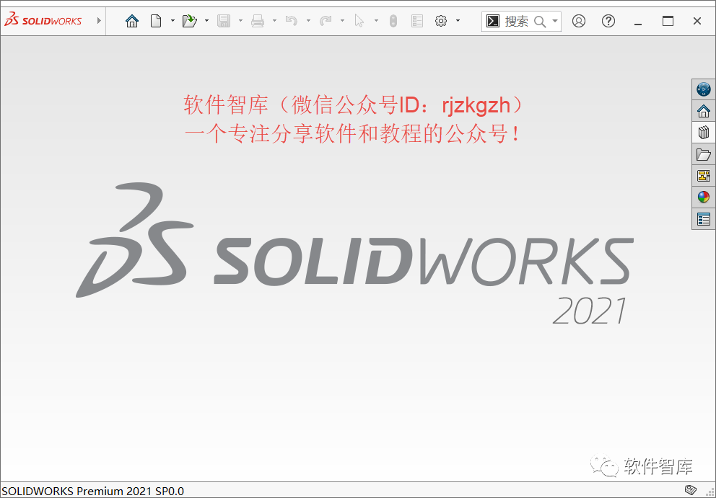716x498 pixels.
Task: Click the command search type icon
Action: 493,21
